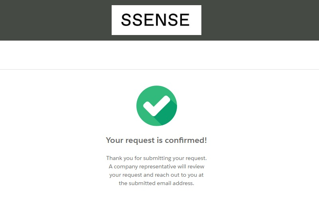
Task: Click the dark green shadow of checkmark icon
Action: (166, 115)
